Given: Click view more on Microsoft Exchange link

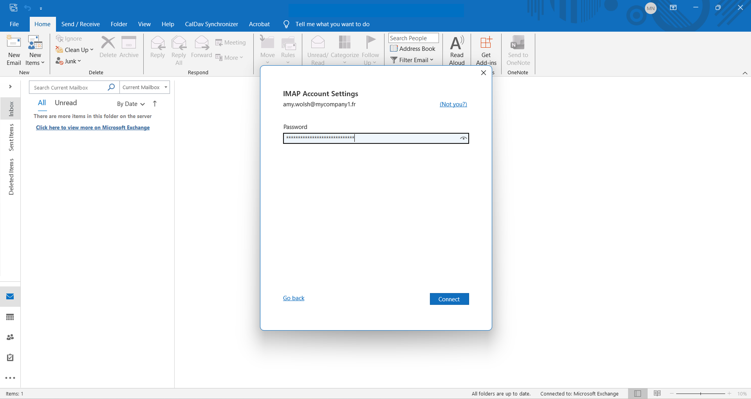Looking at the screenshot, I should pyautogui.click(x=93, y=128).
